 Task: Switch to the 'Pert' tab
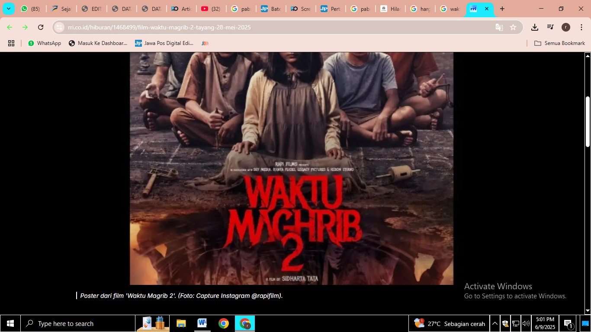click(331, 9)
